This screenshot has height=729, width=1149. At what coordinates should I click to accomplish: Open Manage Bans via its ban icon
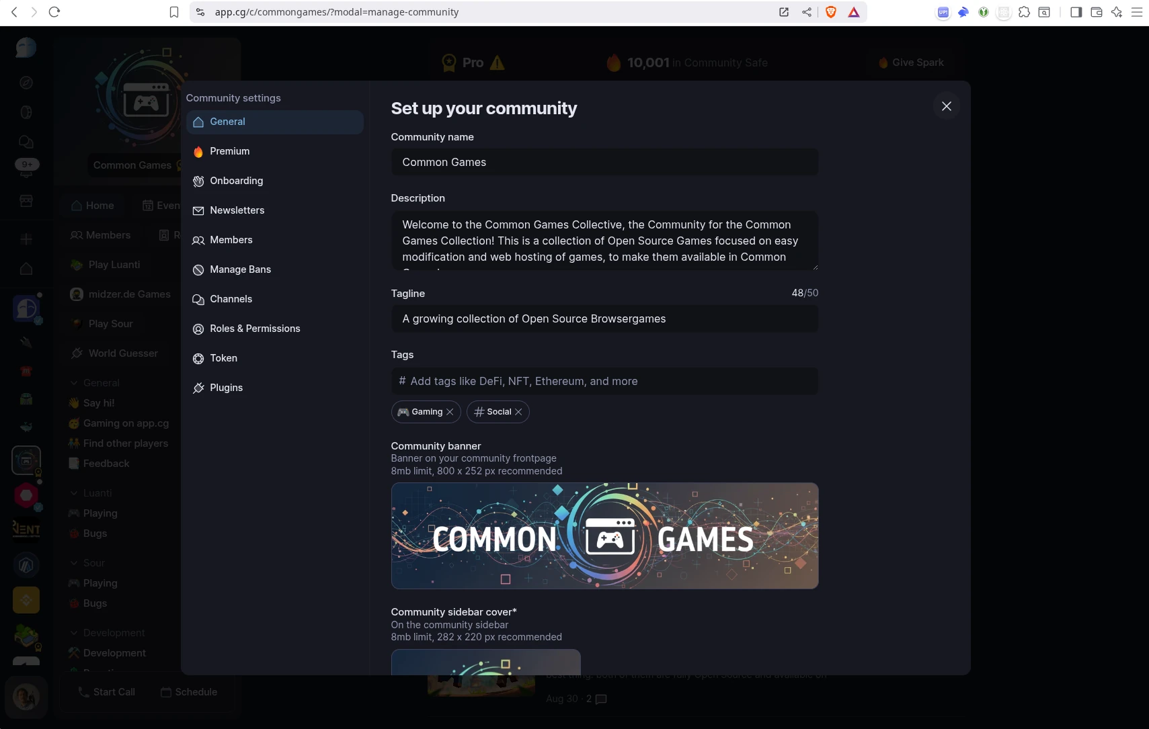tap(198, 269)
